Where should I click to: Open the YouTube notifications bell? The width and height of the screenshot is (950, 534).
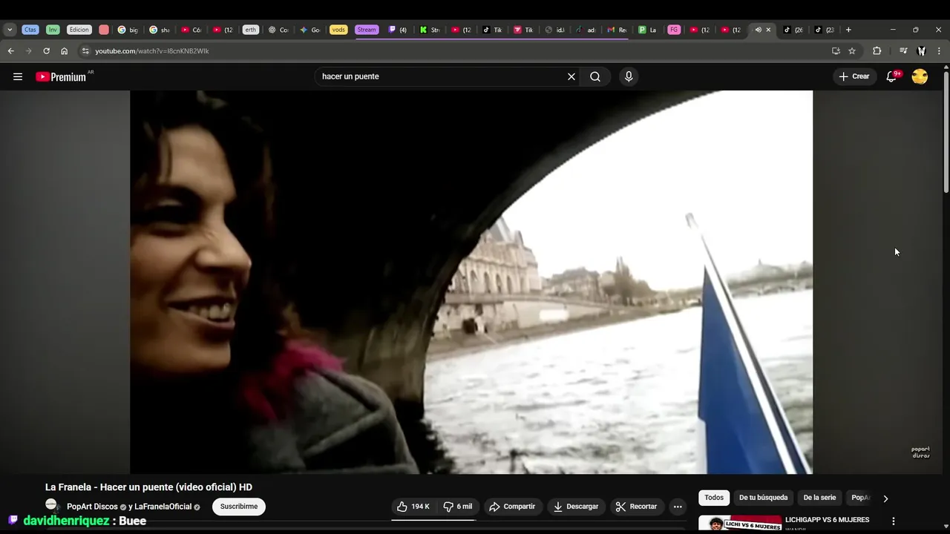pos(892,76)
